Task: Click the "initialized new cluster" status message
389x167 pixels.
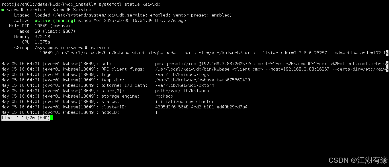Action: pyautogui.click(x=185, y=102)
